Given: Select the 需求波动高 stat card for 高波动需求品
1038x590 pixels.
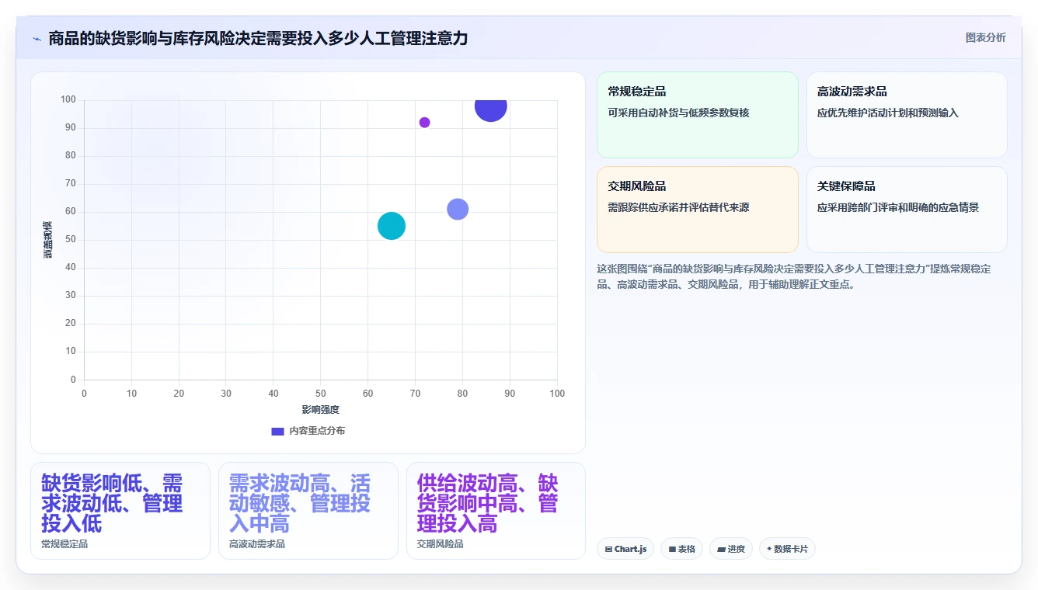Looking at the screenshot, I should (308, 511).
